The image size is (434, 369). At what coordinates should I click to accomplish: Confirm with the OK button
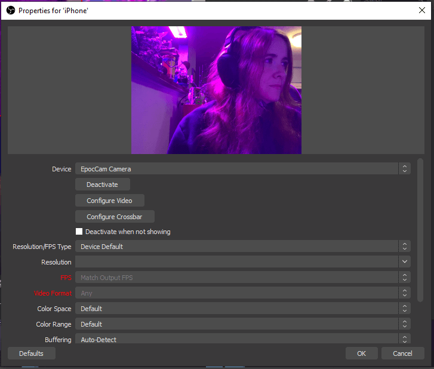[x=362, y=353]
